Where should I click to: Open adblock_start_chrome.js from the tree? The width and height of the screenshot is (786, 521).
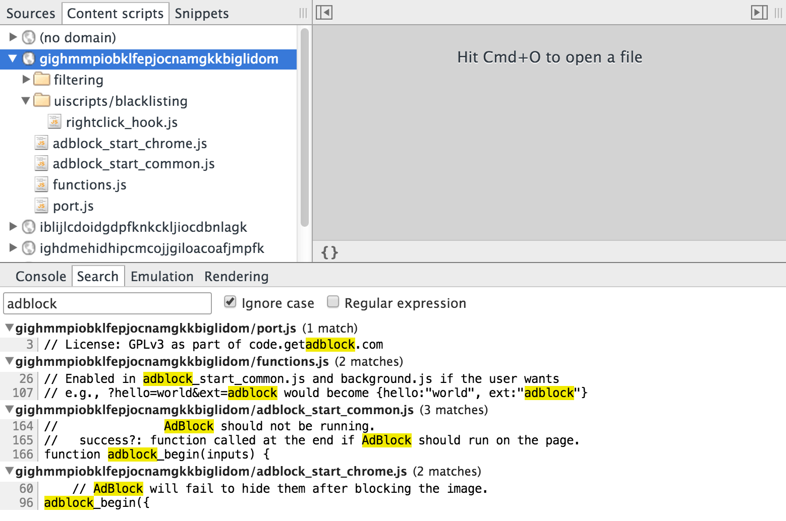(x=130, y=144)
